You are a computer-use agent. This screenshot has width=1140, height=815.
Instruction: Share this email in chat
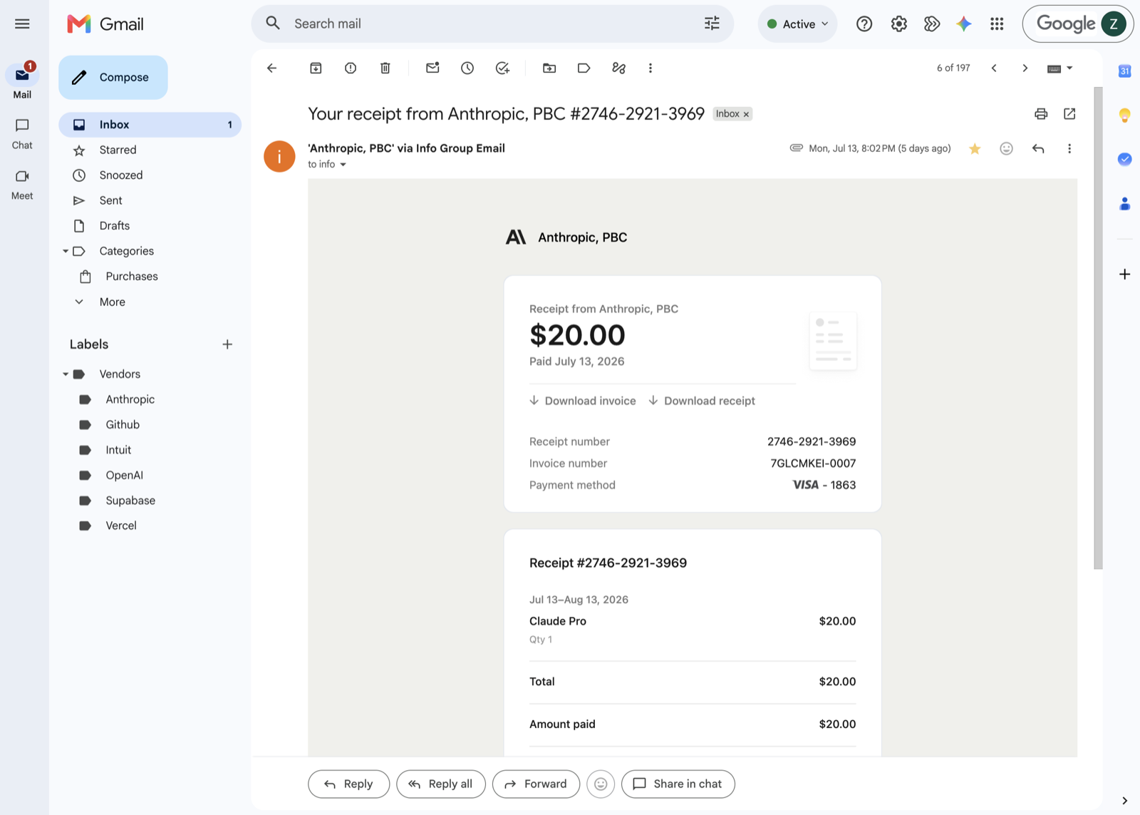pos(678,784)
